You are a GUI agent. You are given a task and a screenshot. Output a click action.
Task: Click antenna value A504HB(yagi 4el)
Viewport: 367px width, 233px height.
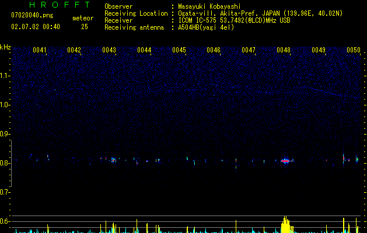[206, 27]
